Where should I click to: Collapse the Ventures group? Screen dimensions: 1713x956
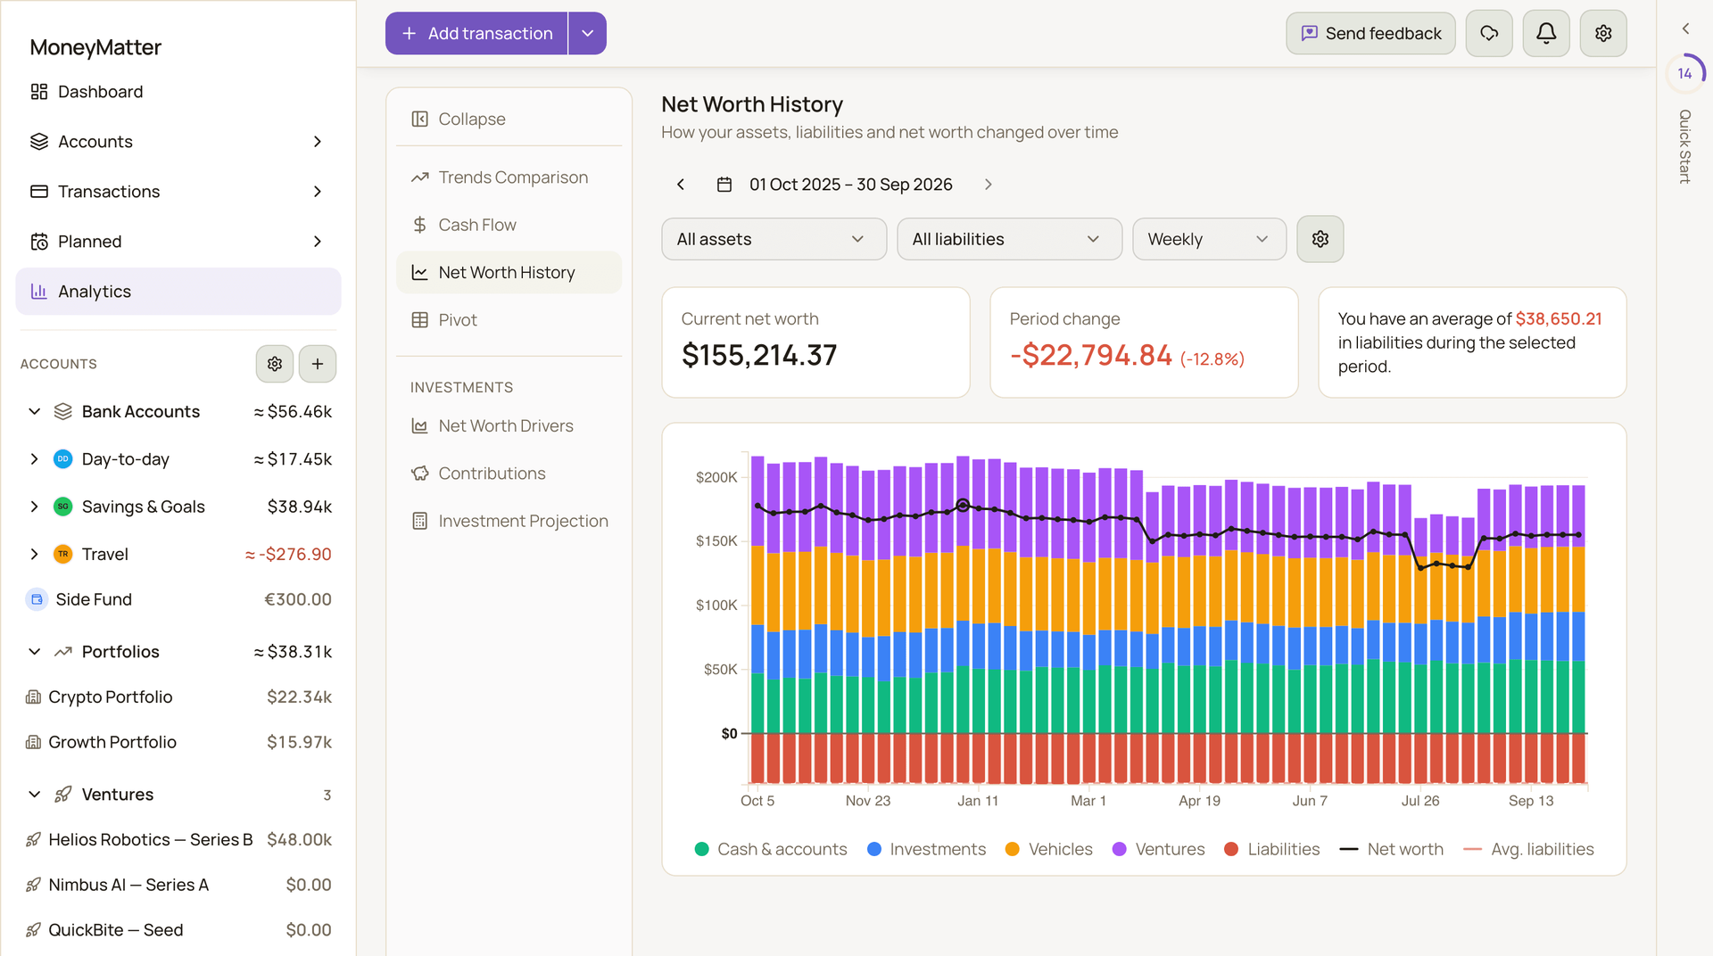pyautogui.click(x=35, y=795)
